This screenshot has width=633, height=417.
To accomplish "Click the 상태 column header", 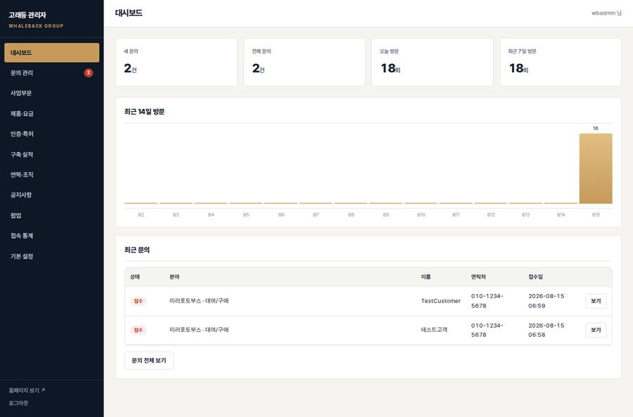I will (x=135, y=277).
